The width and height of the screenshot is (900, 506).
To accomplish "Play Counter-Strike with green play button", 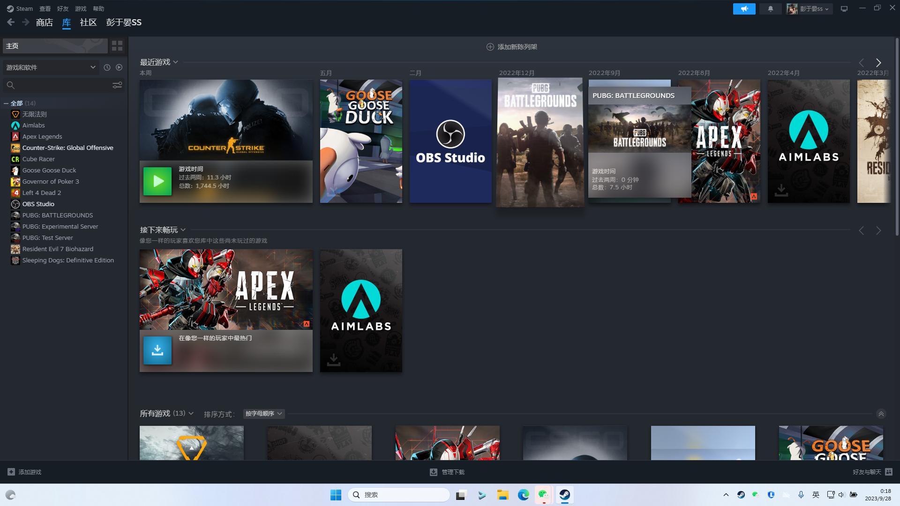I will pos(157,181).
